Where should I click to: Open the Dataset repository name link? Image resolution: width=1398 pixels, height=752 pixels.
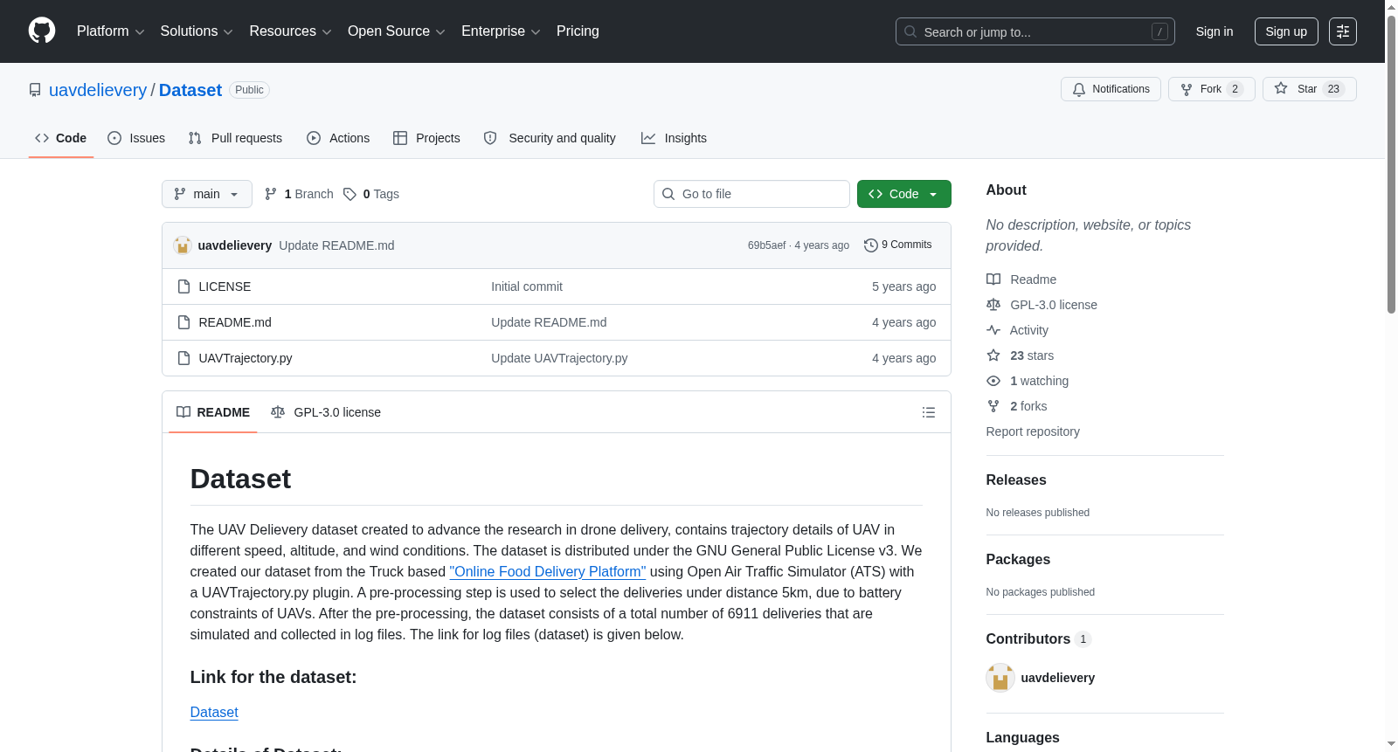pyautogui.click(x=190, y=90)
